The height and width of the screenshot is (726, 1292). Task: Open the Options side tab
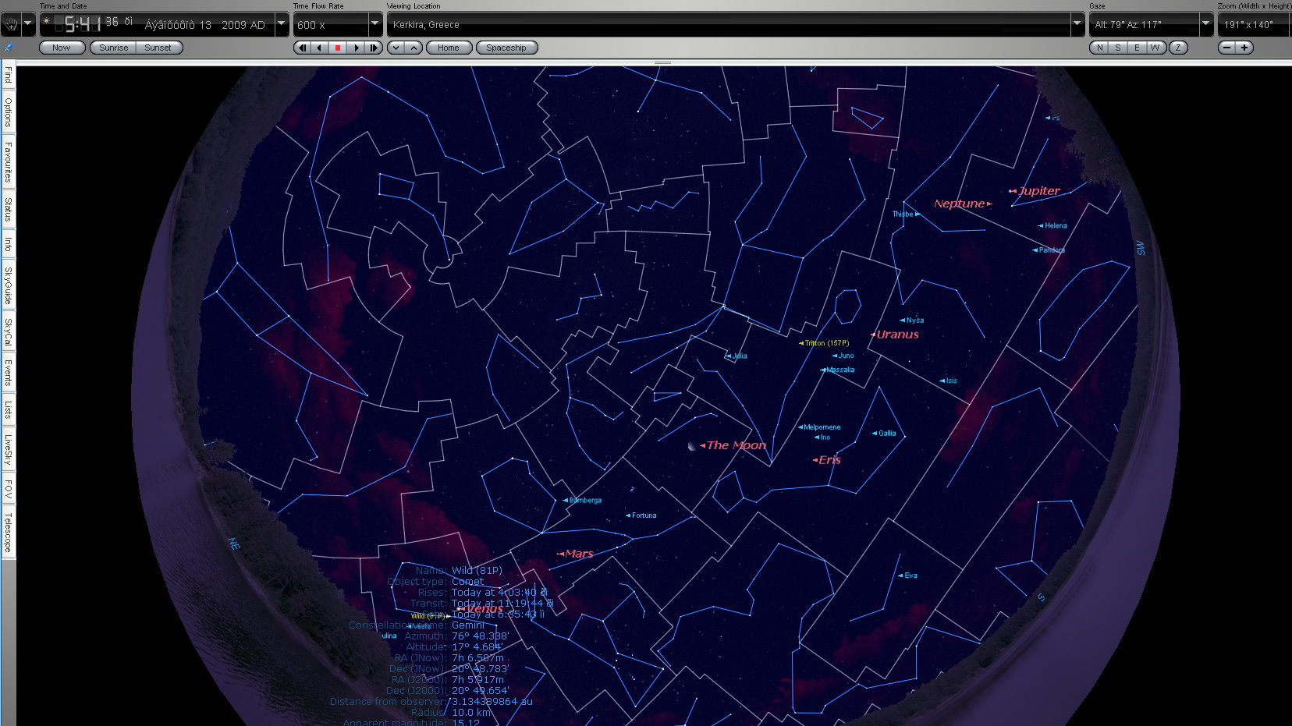coord(8,112)
